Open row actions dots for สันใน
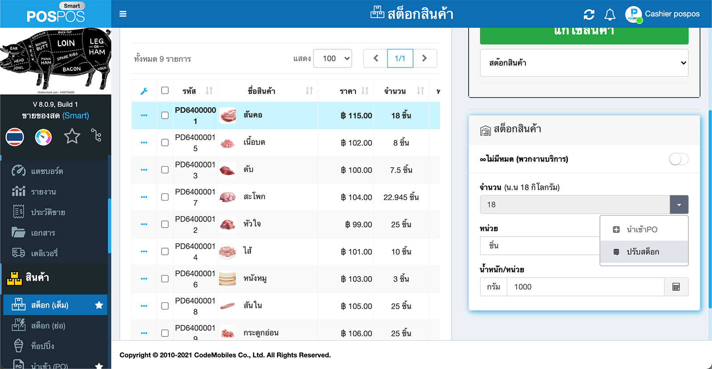 pos(144,306)
